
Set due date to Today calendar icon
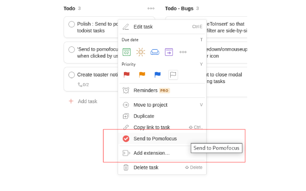(126, 52)
